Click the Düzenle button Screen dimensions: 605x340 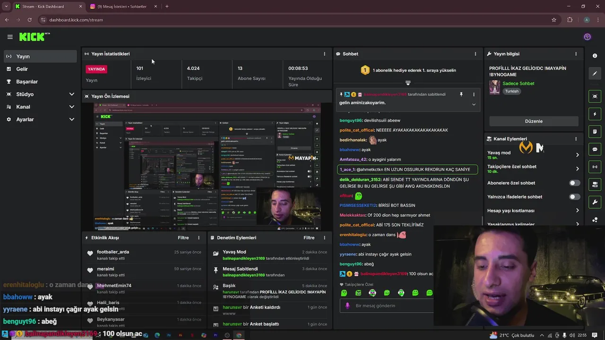click(534, 121)
